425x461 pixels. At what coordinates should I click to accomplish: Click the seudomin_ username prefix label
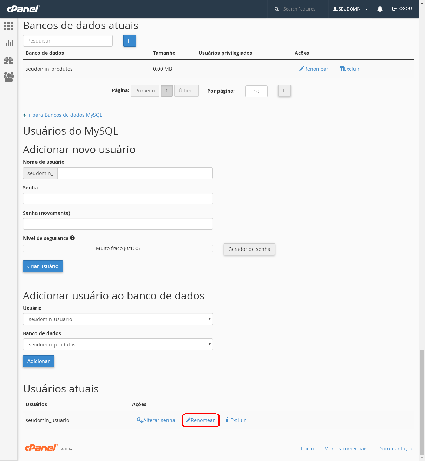pyautogui.click(x=40, y=173)
